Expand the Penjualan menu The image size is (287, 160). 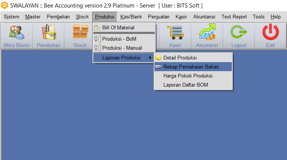click(x=159, y=17)
